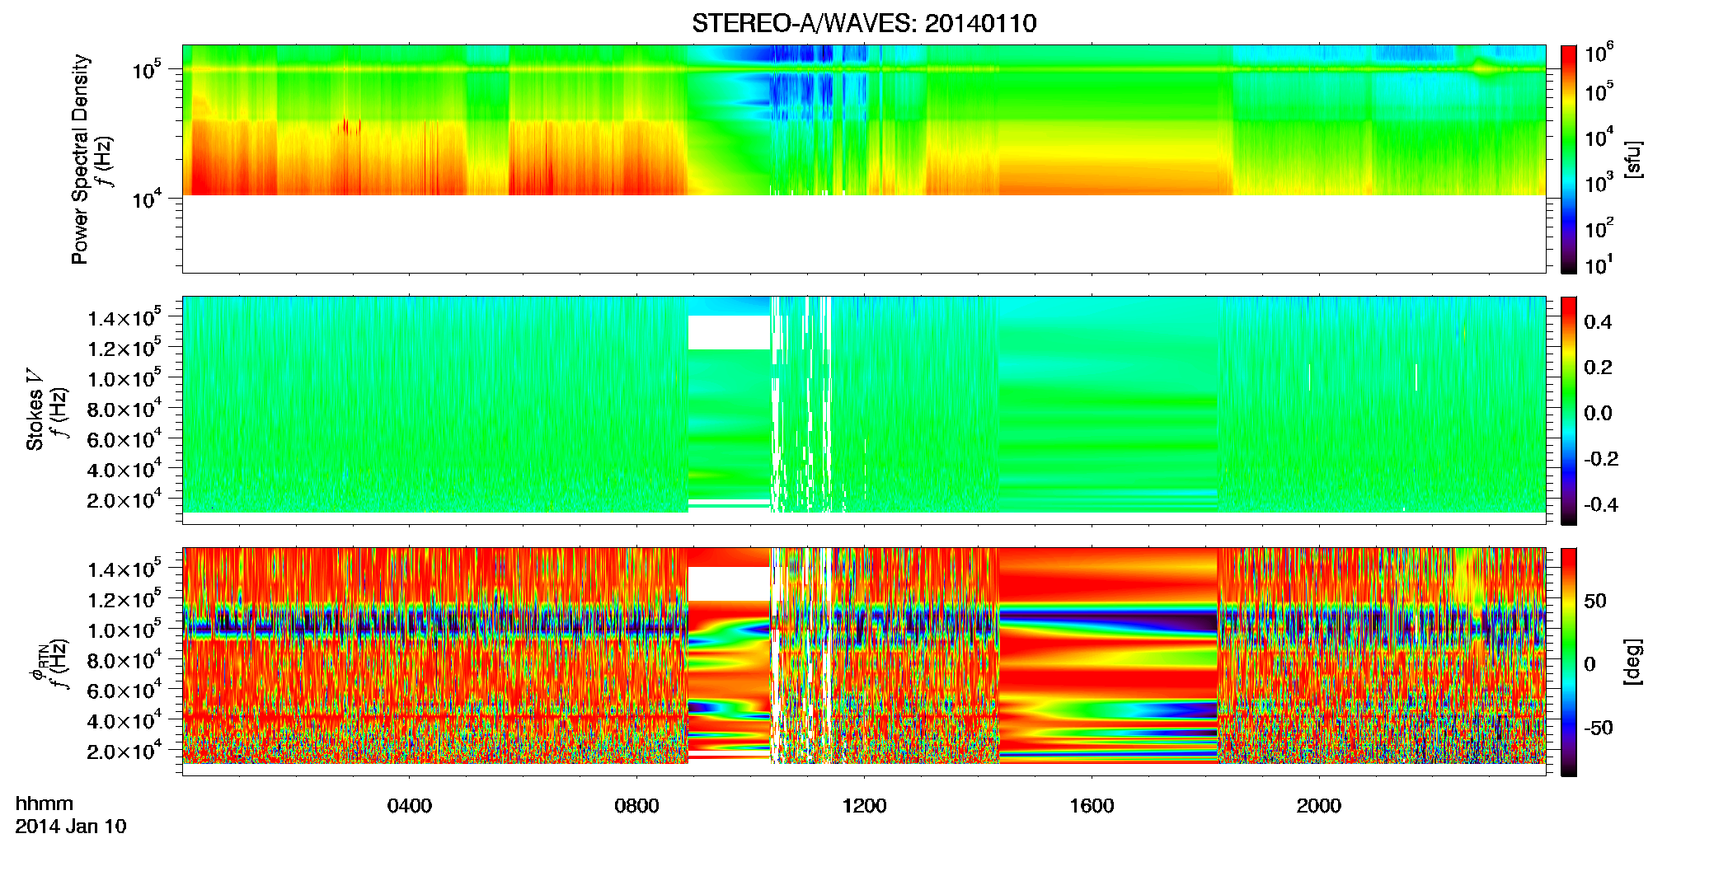This screenshot has width=1728, height=890.
Task: Click the 10^4 tick on power spectrum y-axis
Action: coord(145,199)
